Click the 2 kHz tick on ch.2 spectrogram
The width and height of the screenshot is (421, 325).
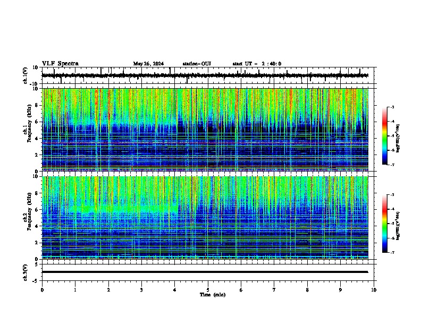(37, 243)
